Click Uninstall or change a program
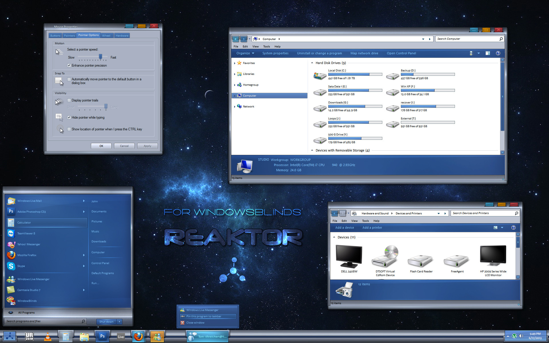The image size is (549, 343). [x=319, y=53]
